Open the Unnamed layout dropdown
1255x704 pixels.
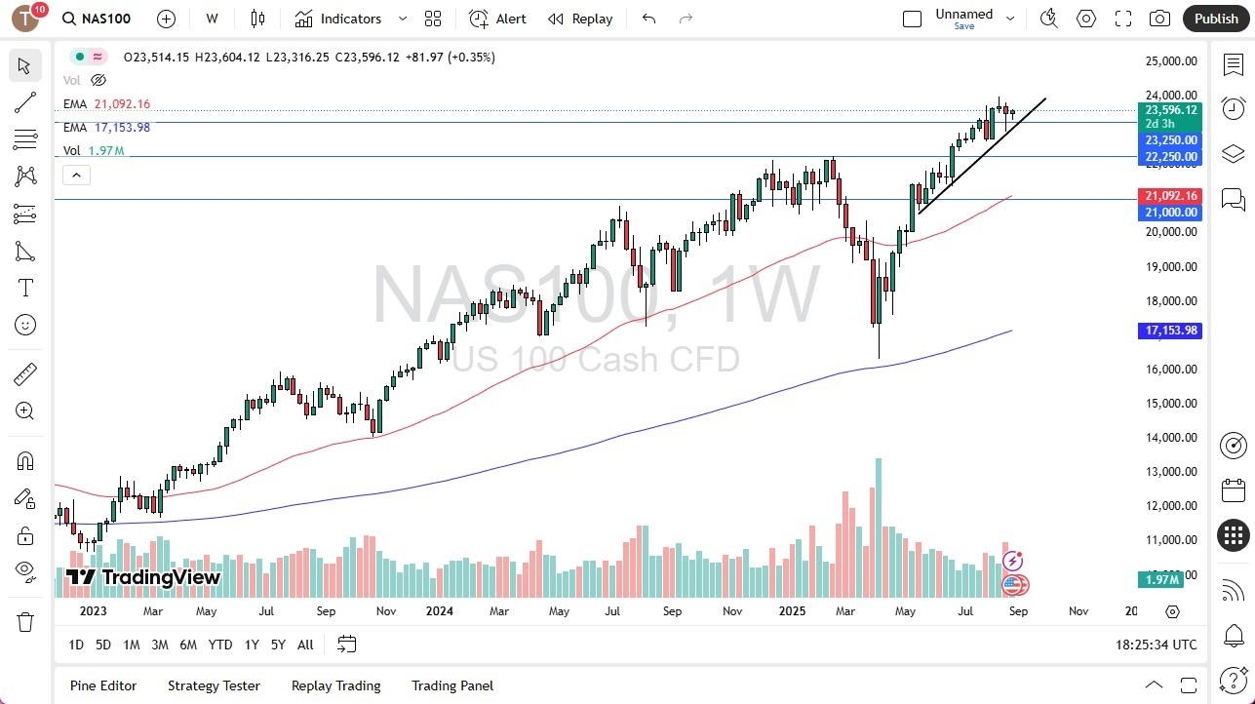[x=1010, y=16]
